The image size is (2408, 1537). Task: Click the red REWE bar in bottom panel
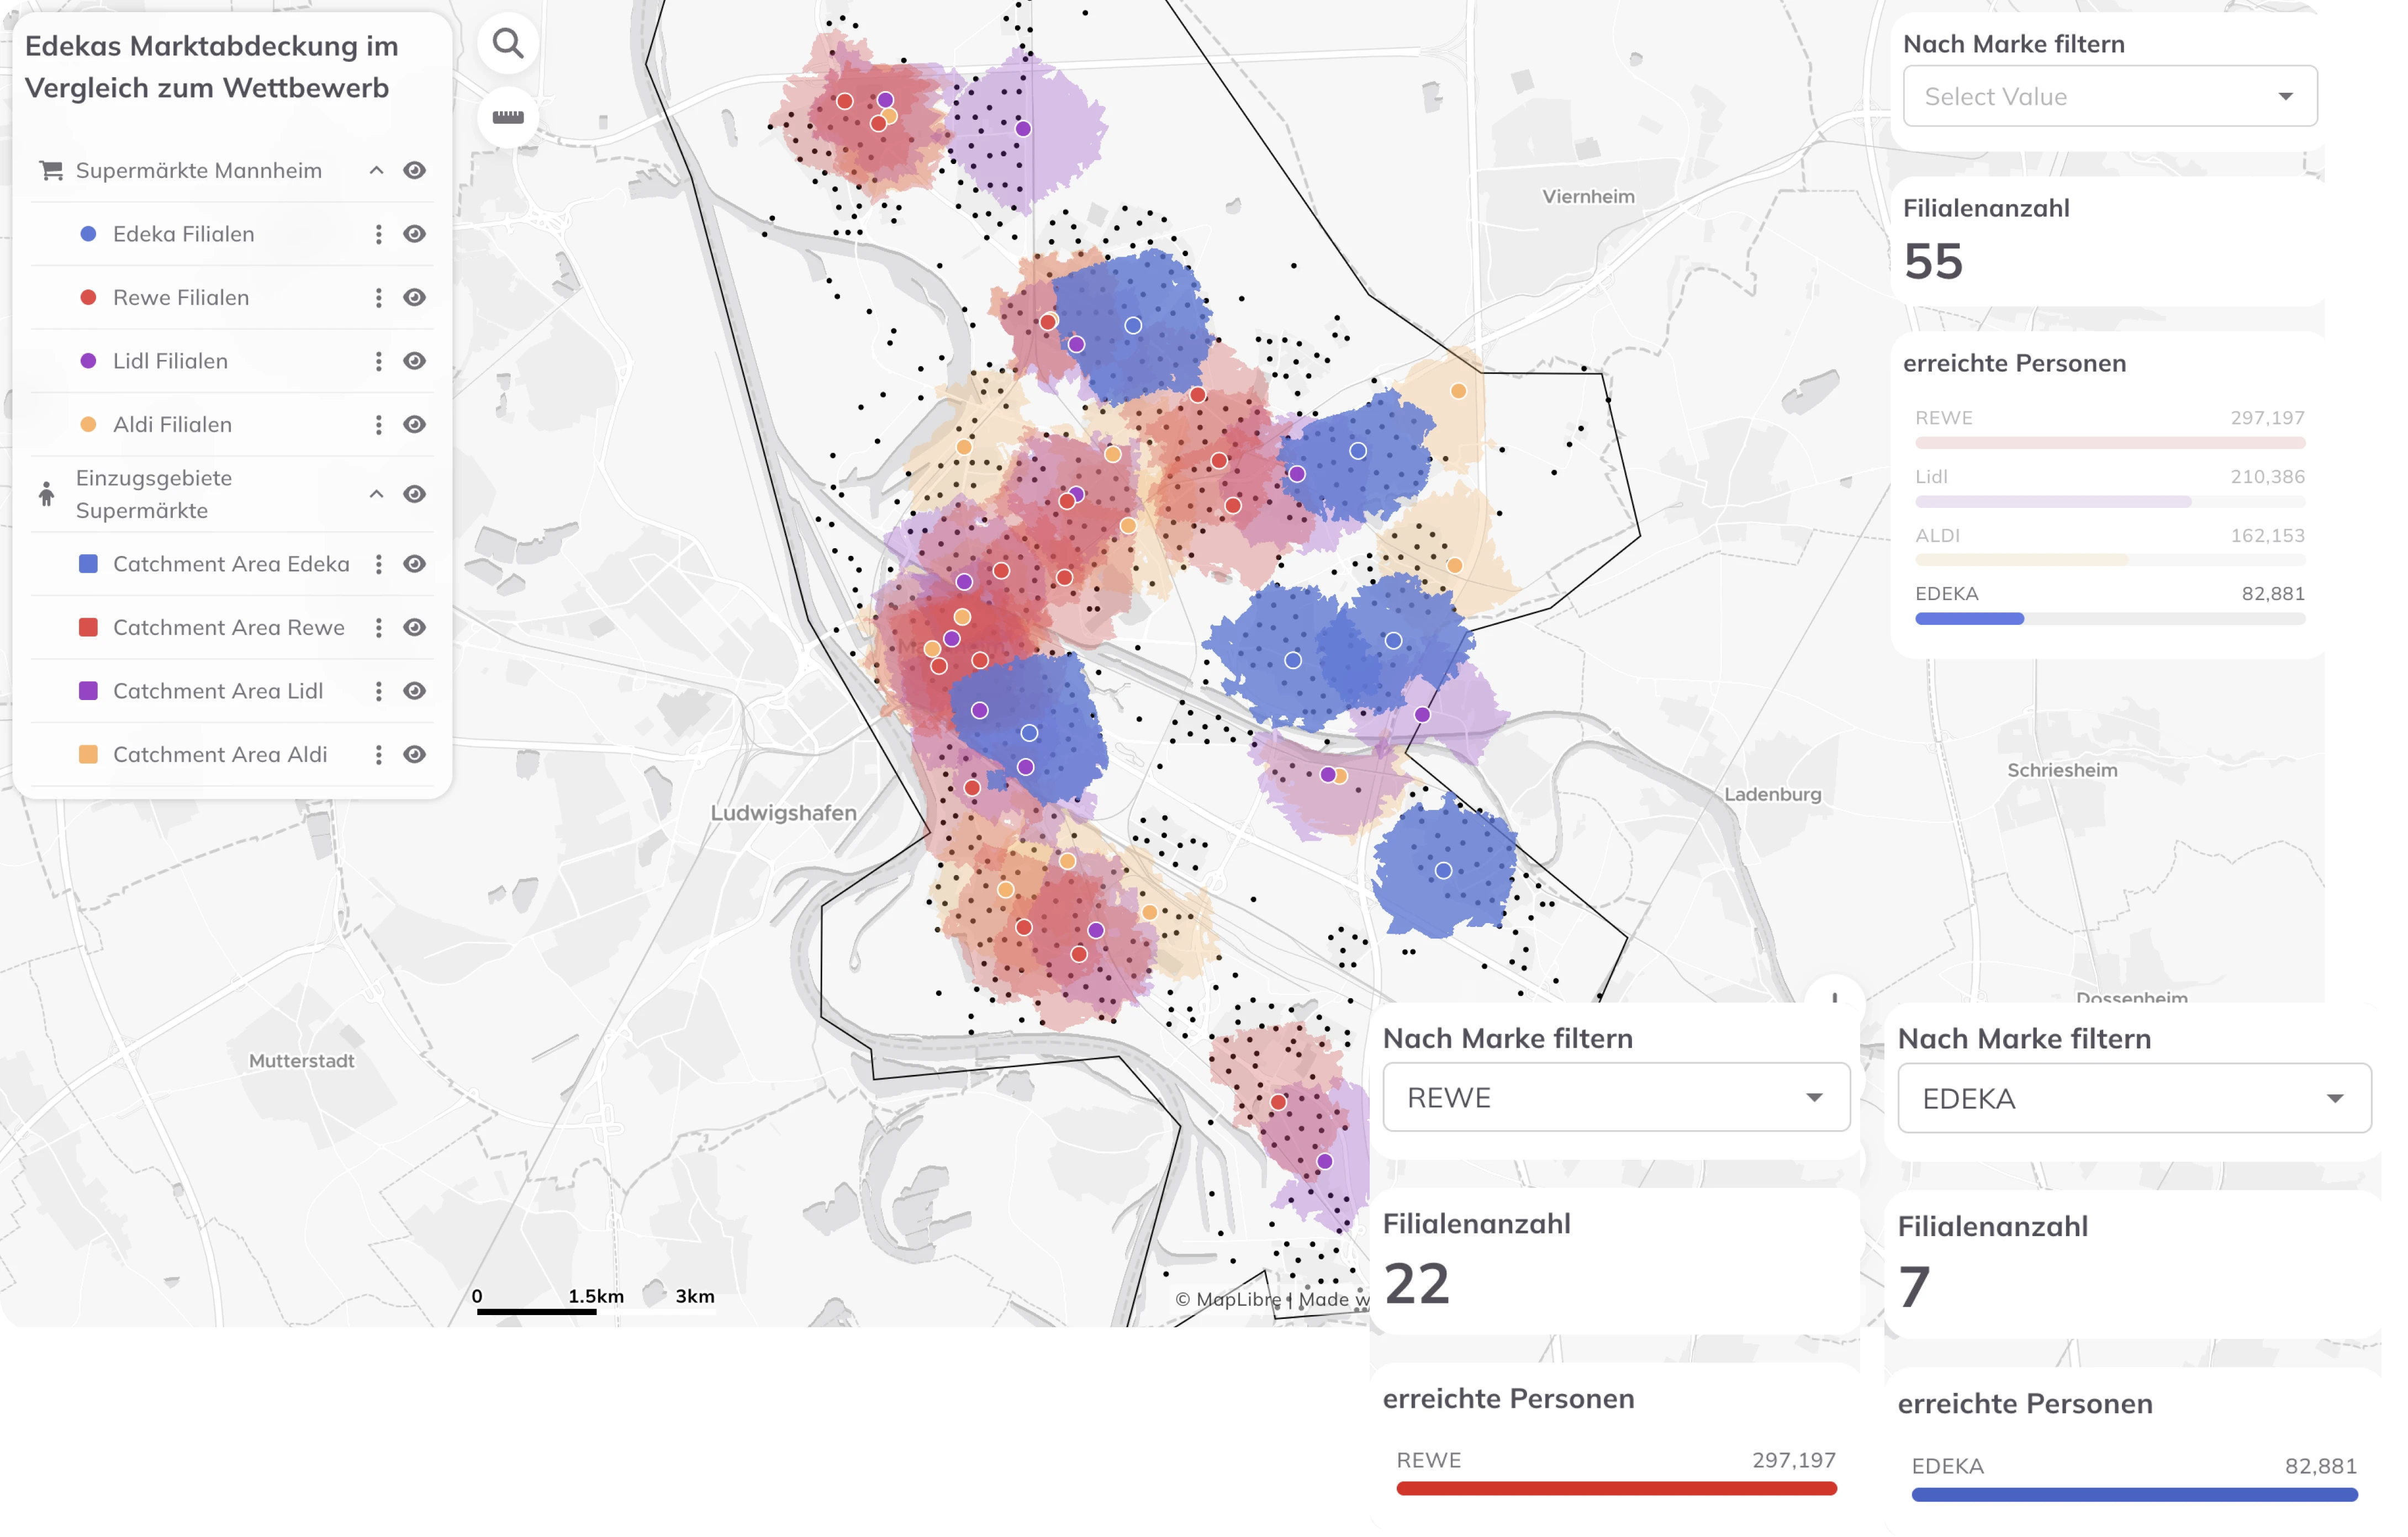(1616, 1489)
